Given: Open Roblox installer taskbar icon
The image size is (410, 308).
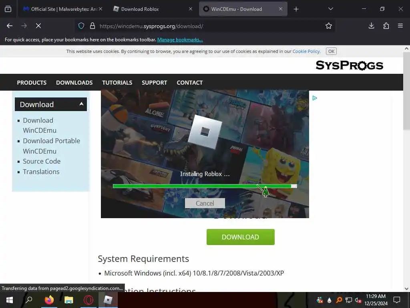Looking at the screenshot, I should pos(108,300).
